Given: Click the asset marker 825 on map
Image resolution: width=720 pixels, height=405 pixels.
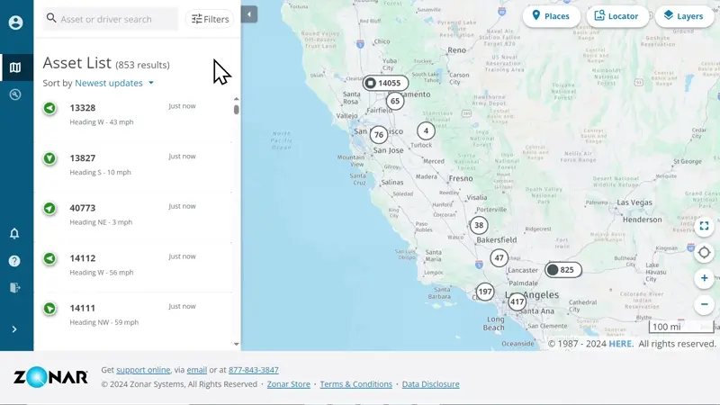Looking at the screenshot, I should tap(563, 270).
